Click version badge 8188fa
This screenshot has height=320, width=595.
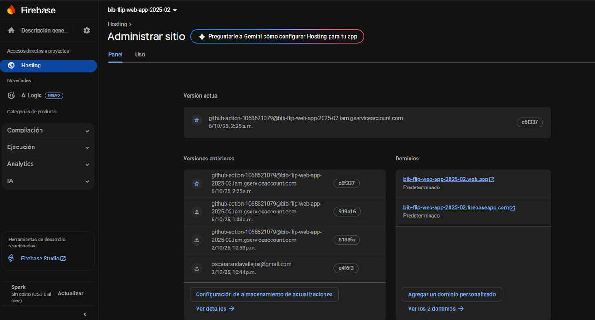pyautogui.click(x=347, y=240)
